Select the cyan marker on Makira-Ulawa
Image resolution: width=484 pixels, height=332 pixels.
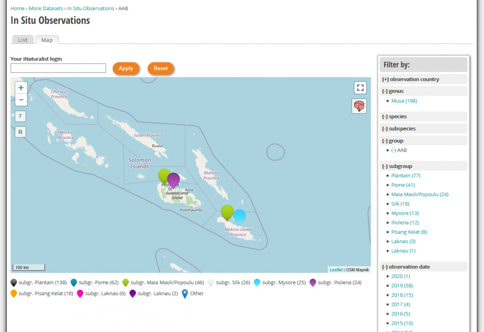coord(239,217)
